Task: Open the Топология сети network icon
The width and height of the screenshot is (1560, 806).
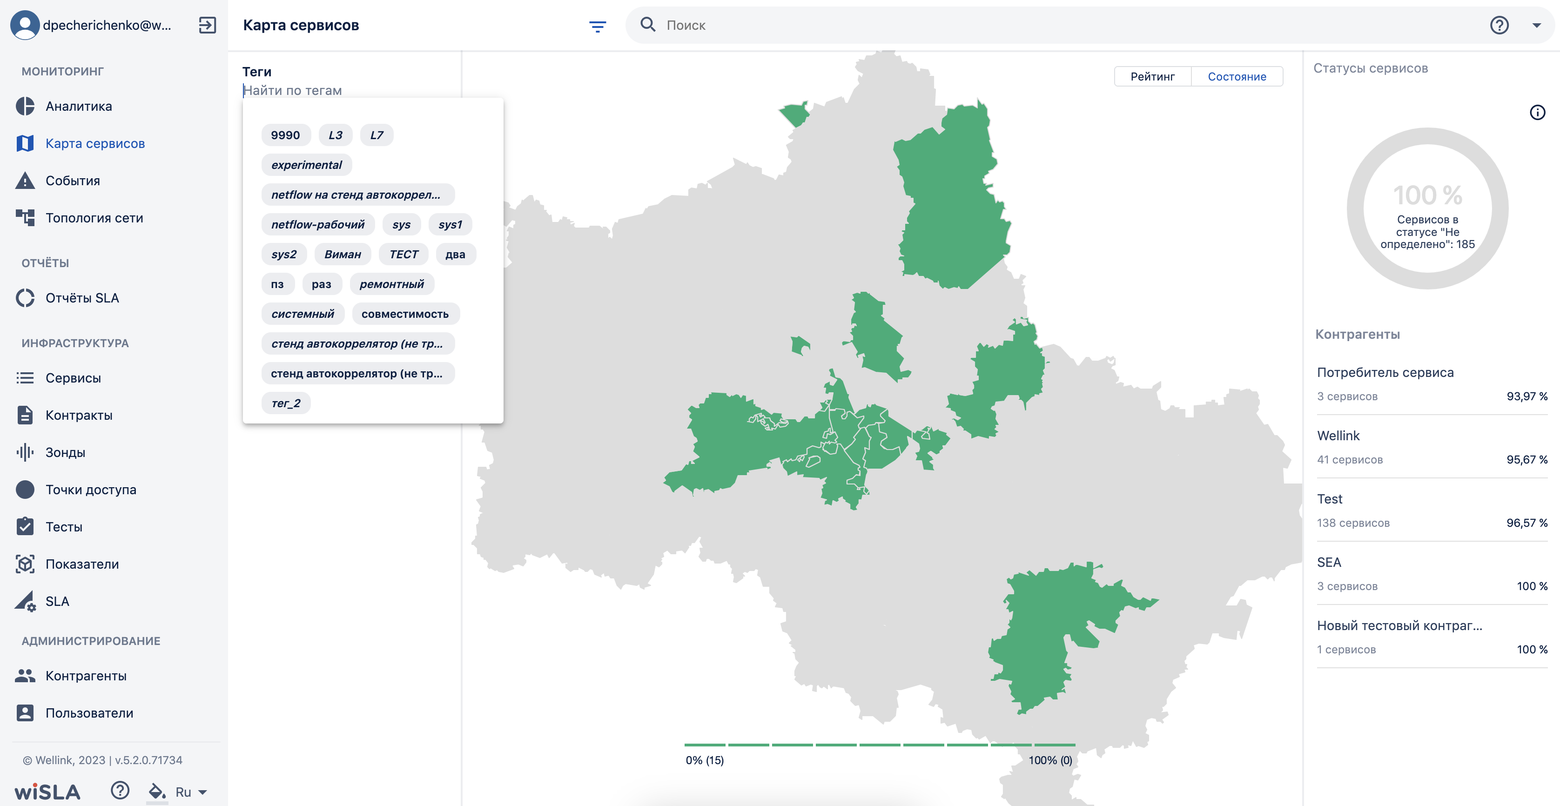Action: coord(25,217)
